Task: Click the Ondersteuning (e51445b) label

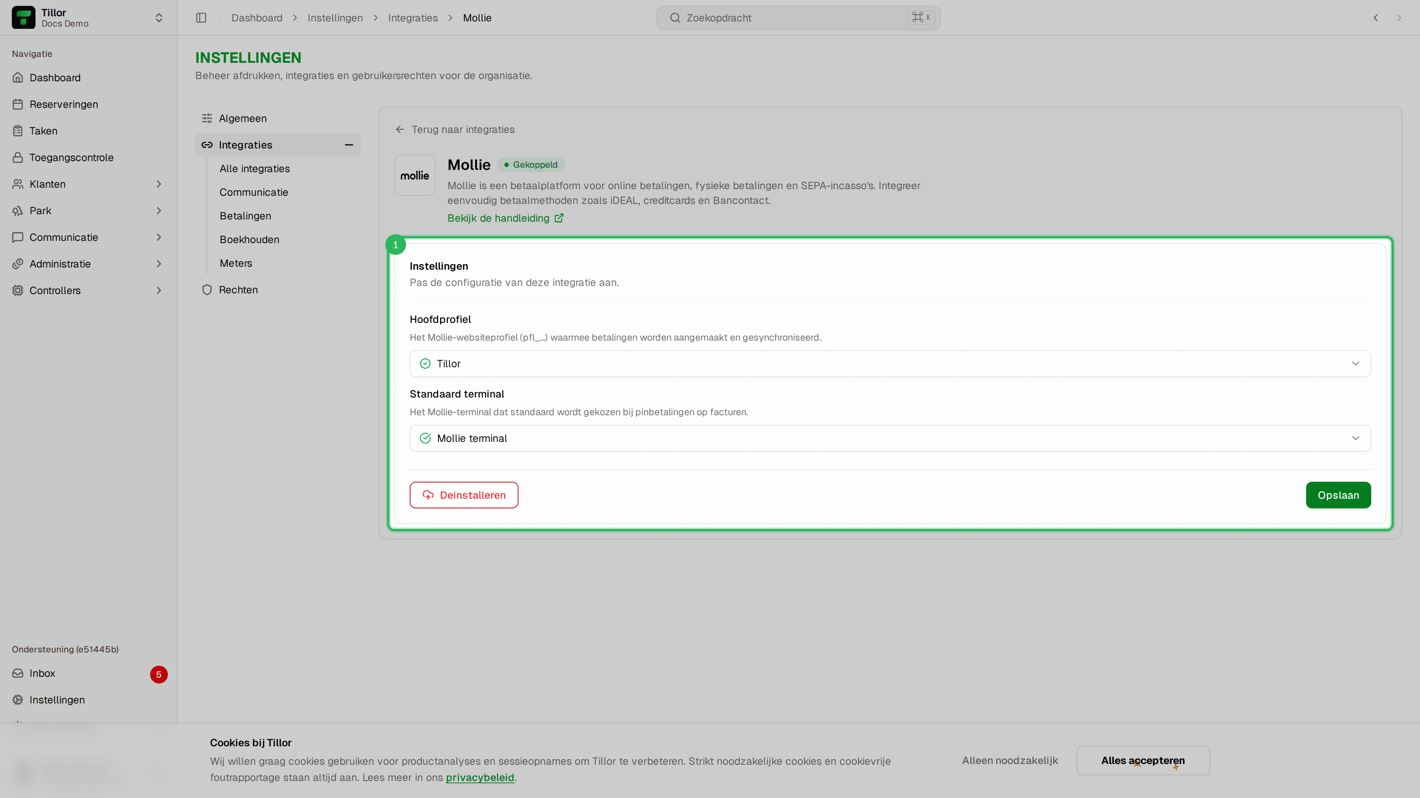Action: 65,649
